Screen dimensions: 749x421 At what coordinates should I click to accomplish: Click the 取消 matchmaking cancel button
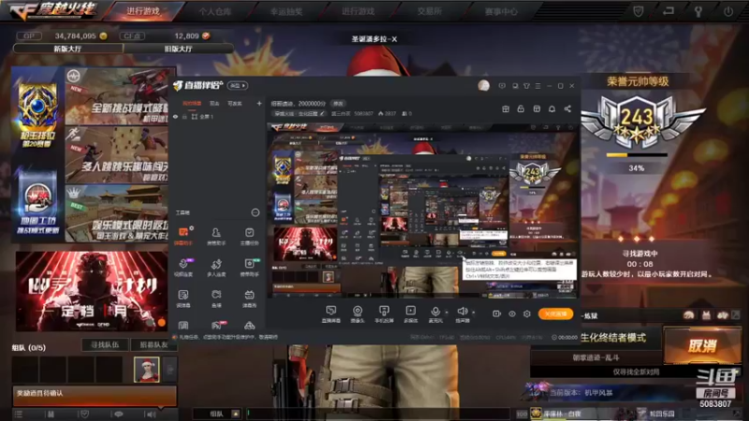point(702,345)
